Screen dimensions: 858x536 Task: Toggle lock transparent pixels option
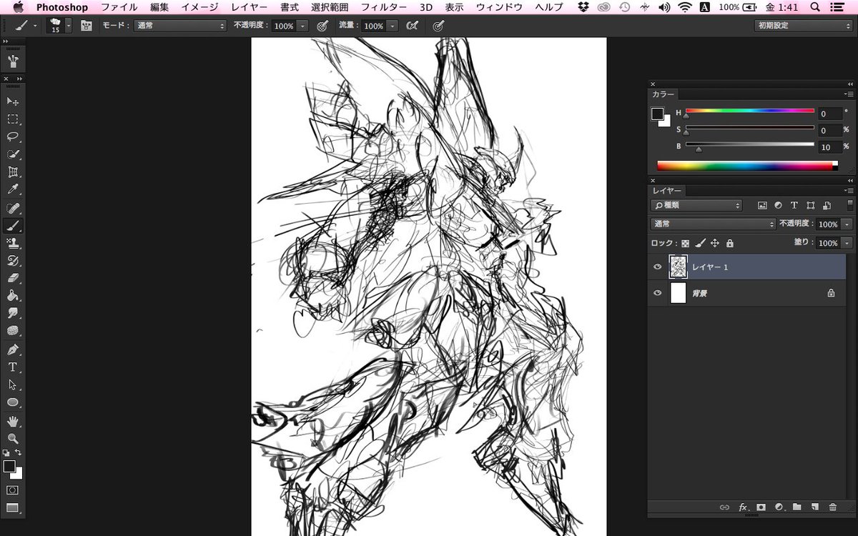coord(685,243)
